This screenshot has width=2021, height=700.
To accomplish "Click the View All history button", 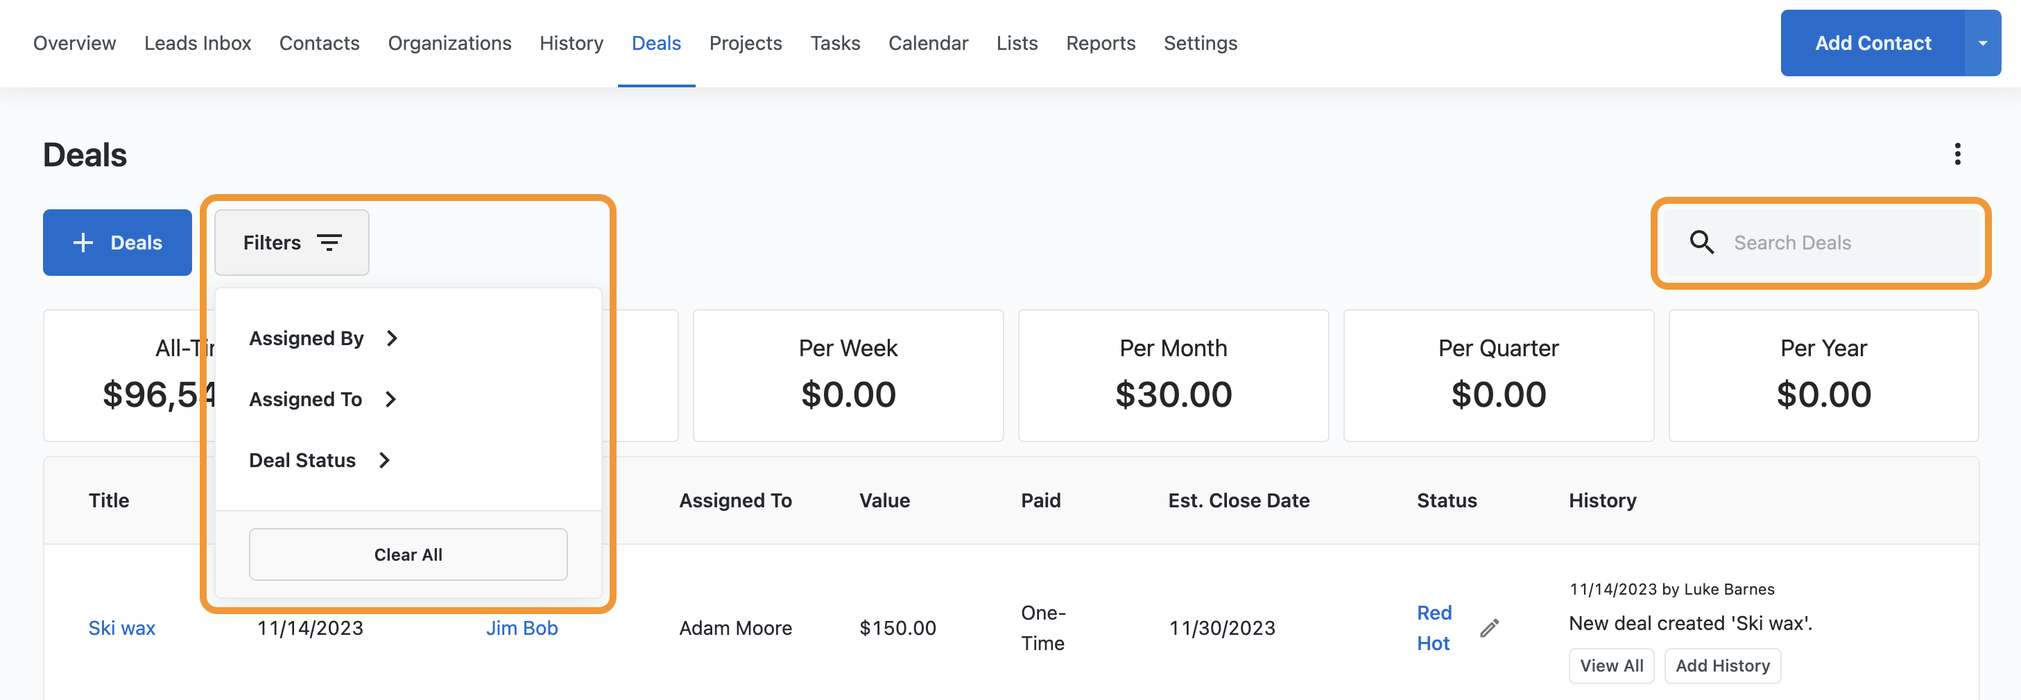I will 1610,665.
